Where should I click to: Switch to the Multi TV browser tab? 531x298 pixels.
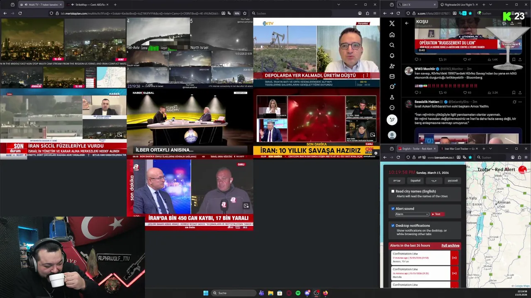tap(40, 5)
